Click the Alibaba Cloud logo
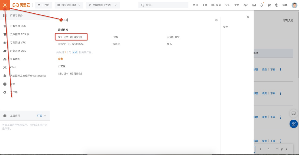Image resolution: width=299 pixels, height=155 pixels. pyautogui.click(x=21, y=5)
